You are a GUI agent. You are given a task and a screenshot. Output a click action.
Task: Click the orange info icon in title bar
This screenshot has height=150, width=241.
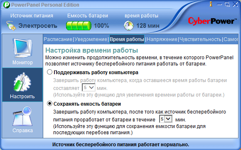(211, 4)
